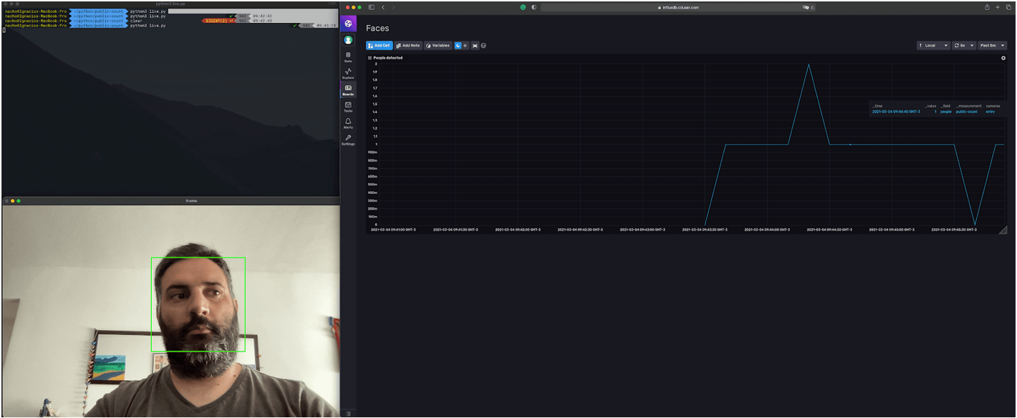The image size is (1017, 418).
Task: Click the Add Cell button
Action: point(379,45)
